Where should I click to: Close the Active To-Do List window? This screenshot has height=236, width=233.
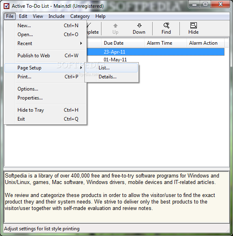click(x=220, y=4)
